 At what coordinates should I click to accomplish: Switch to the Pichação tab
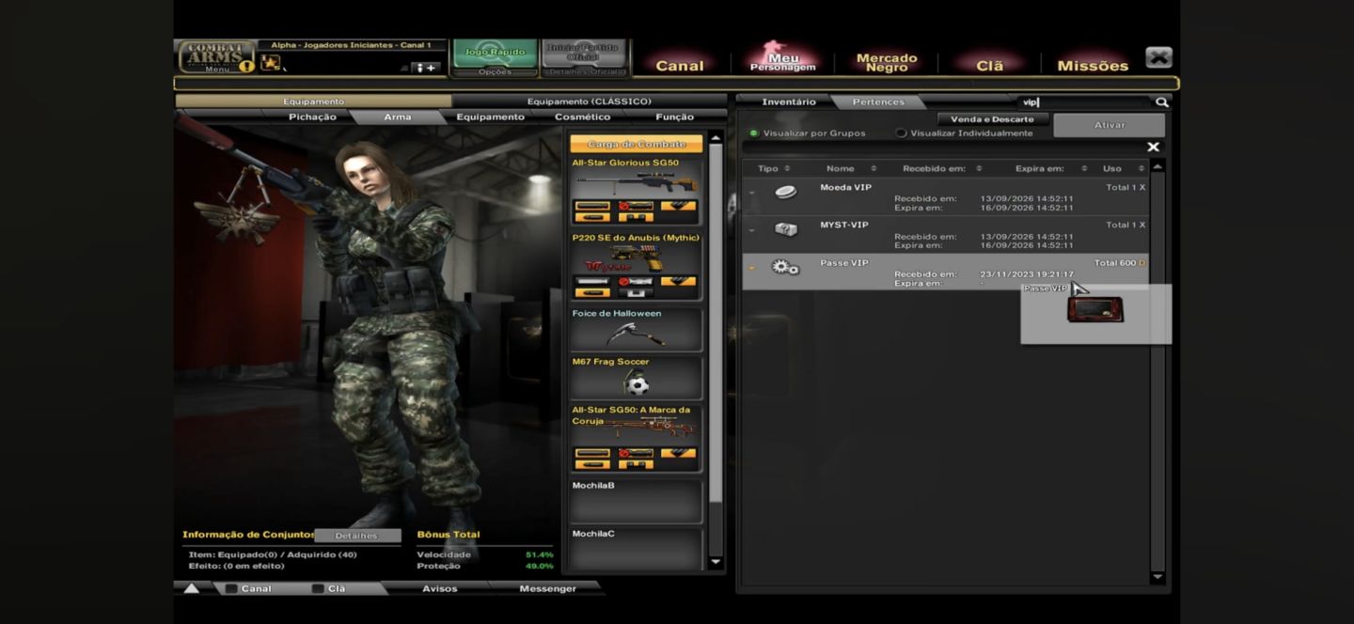point(312,117)
